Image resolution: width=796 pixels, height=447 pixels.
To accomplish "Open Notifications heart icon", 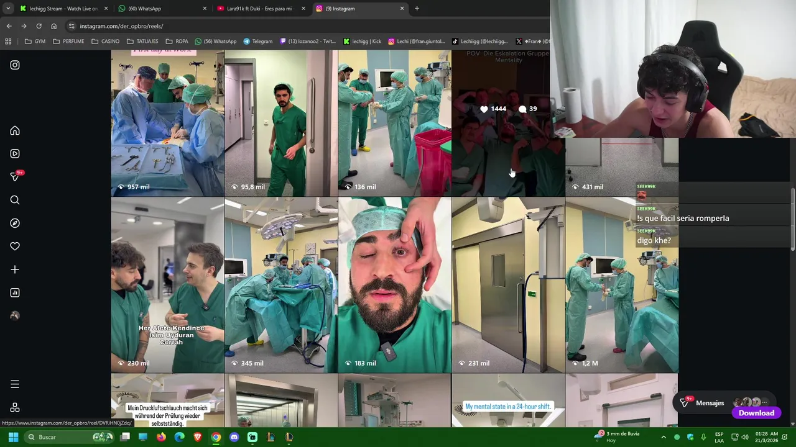I will point(15,246).
